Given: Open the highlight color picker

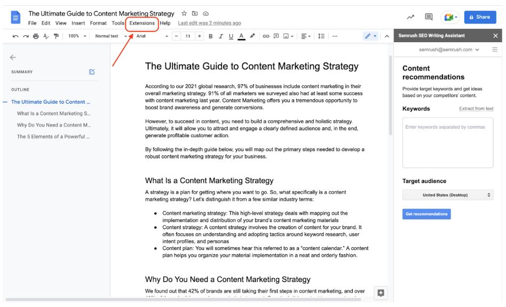Looking at the screenshot, I should [x=252, y=36].
